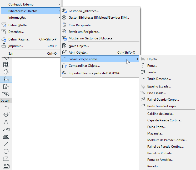Image resolution: width=196 pixels, height=170 pixels.
Task: Select the Zone tool in toolbox
Action: [6, 87]
